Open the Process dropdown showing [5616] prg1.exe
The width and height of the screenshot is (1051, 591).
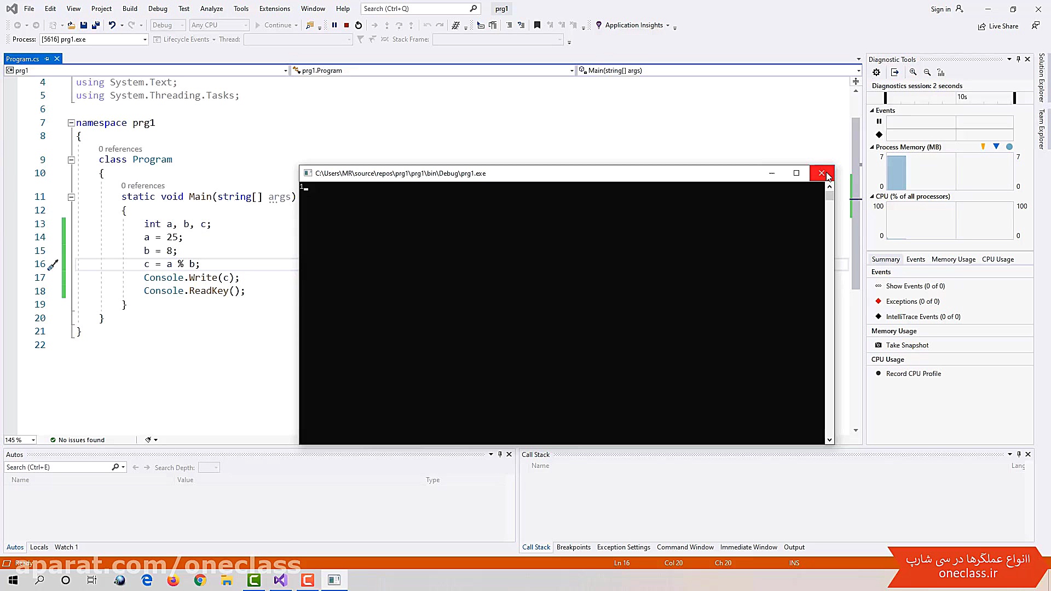(94, 39)
